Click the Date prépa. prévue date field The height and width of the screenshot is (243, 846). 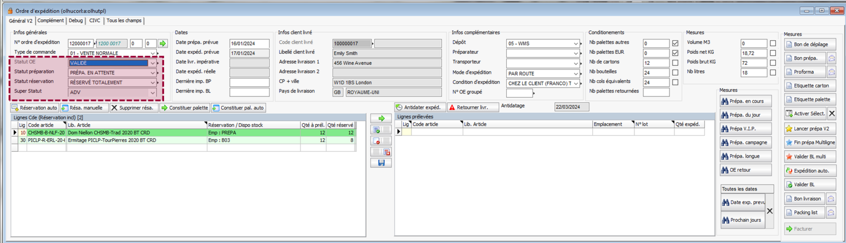pyautogui.click(x=249, y=43)
